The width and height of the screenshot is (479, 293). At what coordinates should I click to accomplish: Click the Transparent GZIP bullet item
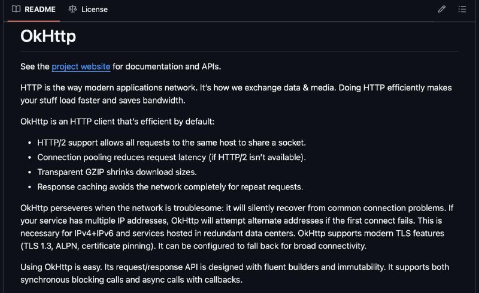117,172
